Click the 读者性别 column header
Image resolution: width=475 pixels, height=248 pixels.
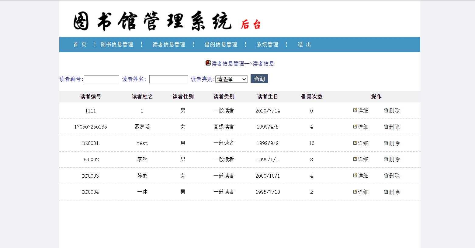pyautogui.click(x=183, y=96)
